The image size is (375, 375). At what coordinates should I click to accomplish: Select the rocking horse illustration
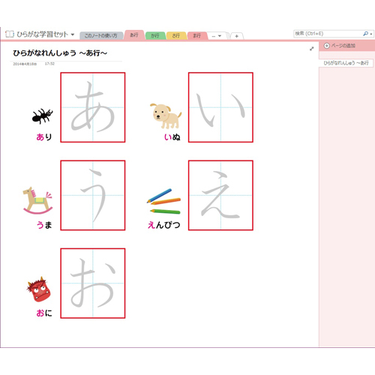38,200
